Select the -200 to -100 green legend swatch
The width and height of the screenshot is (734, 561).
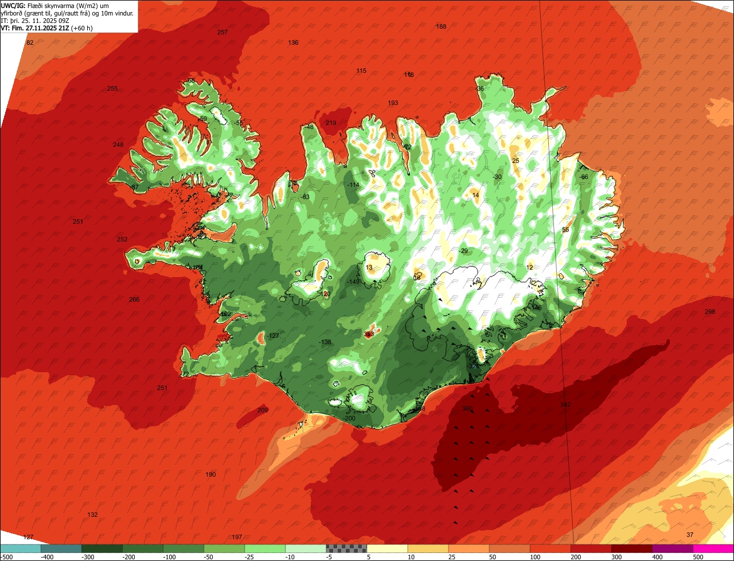coord(142,548)
